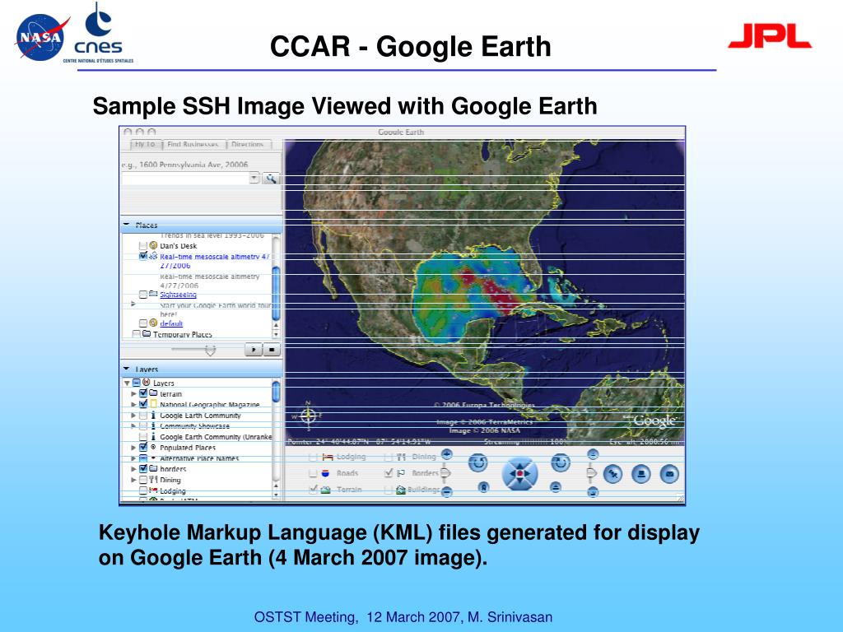Switch to Find Businesses tab
843x632 pixels.
[x=193, y=144]
